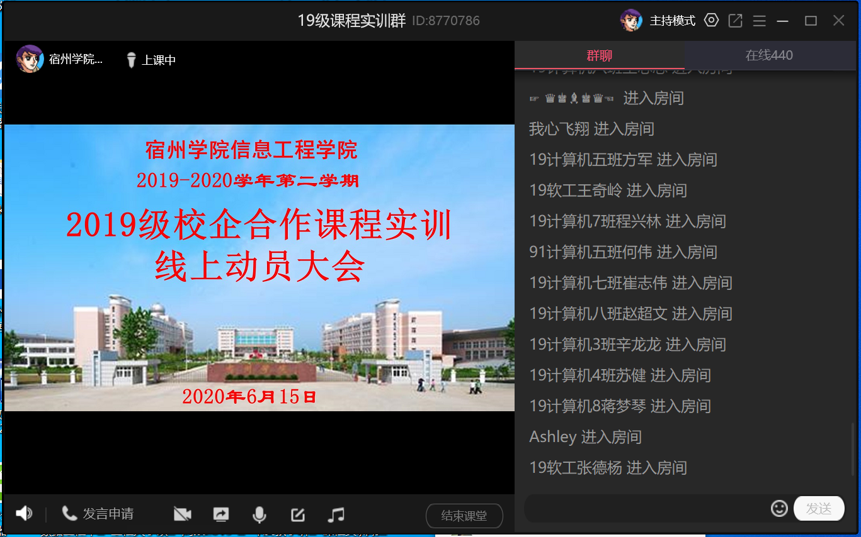This screenshot has width=861, height=537.
Task: Open the 主持模式 mode selector
Action: pyautogui.click(x=672, y=21)
